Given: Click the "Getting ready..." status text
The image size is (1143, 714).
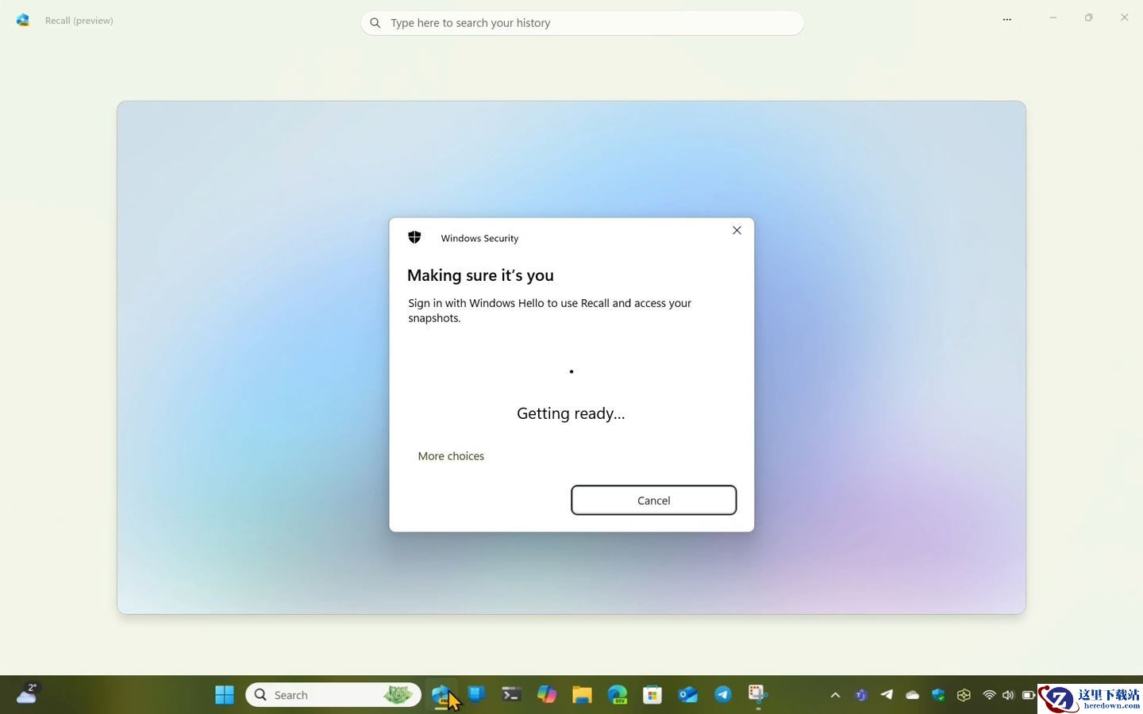Looking at the screenshot, I should (x=571, y=413).
